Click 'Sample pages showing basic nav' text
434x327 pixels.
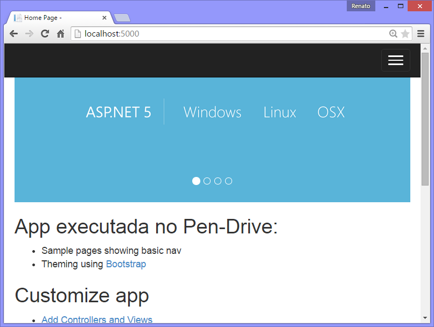[111, 251]
